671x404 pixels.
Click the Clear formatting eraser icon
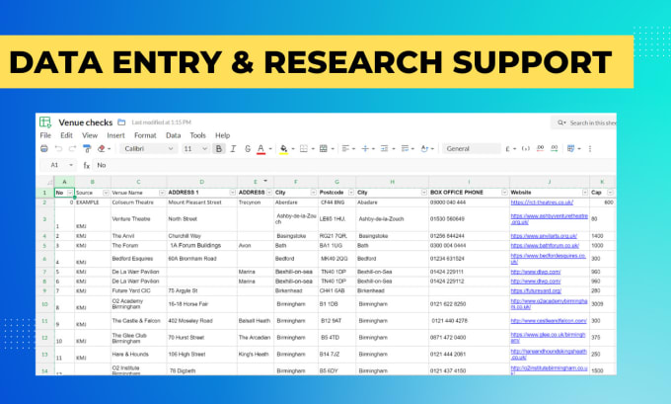pos(102,149)
